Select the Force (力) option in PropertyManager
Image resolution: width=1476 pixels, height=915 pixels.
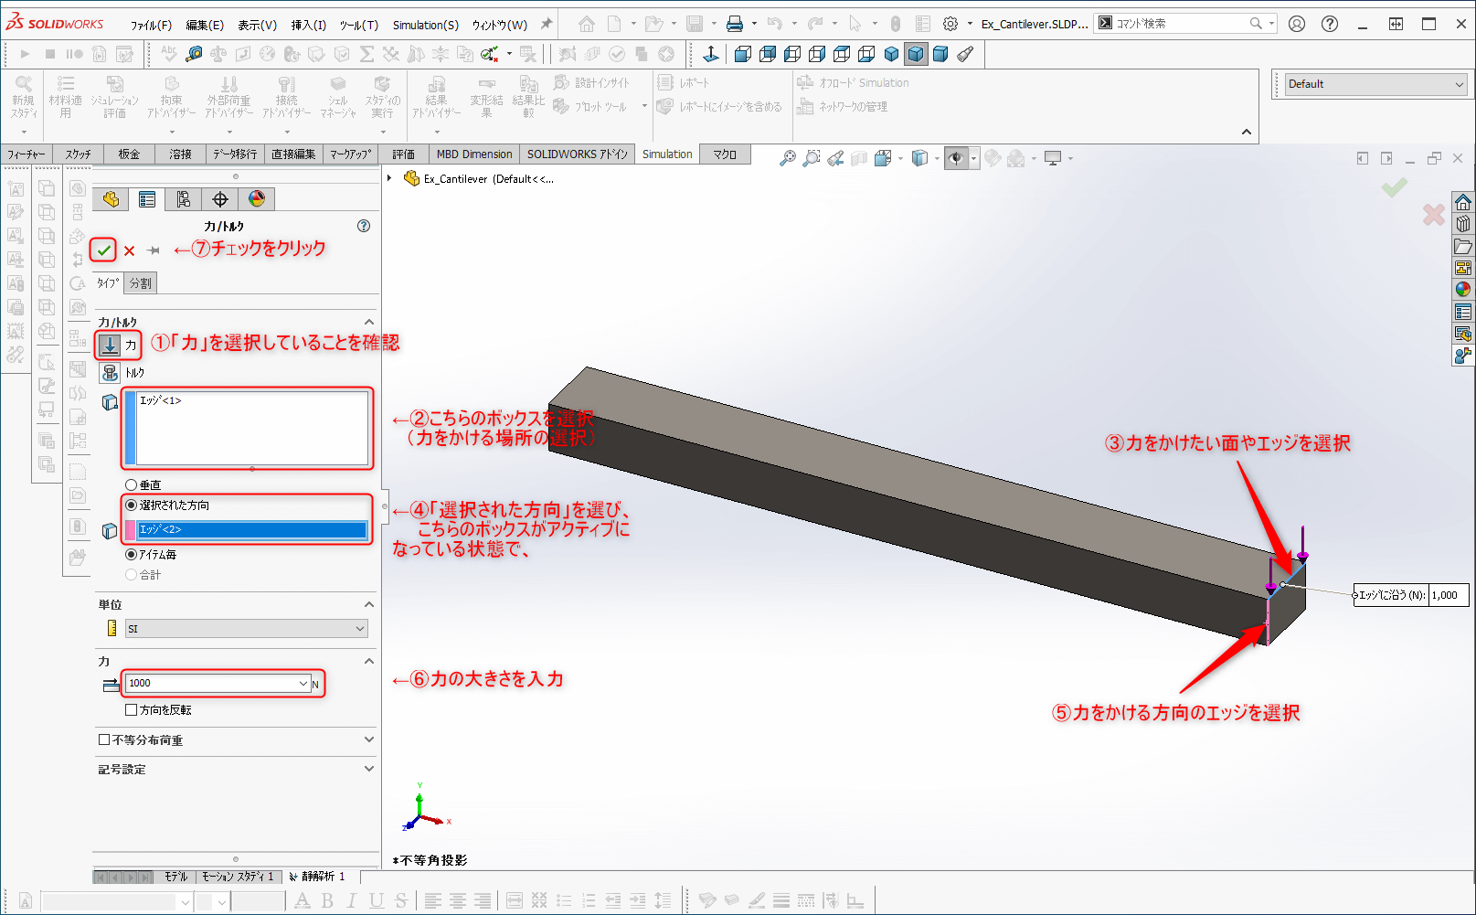pyautogui.click(x=111, y=346)
